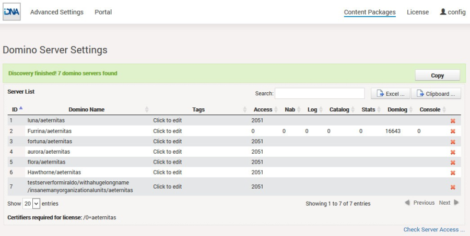
Task: Click 'Showing 1 to 7 of 7 entries'
Action: point(338,204)
